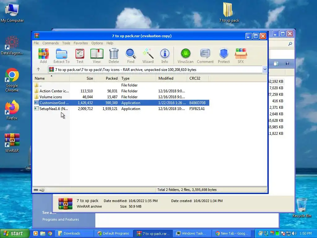Toggle the preview pane icon in background window
Screen dimensions: 317x238
(x=276, y=64)
